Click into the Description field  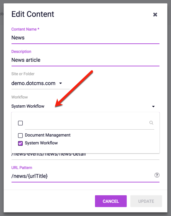coord(85,60)
